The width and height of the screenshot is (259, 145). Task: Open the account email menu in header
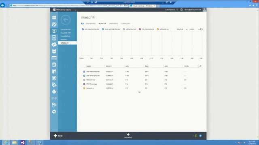pos(193,10)
